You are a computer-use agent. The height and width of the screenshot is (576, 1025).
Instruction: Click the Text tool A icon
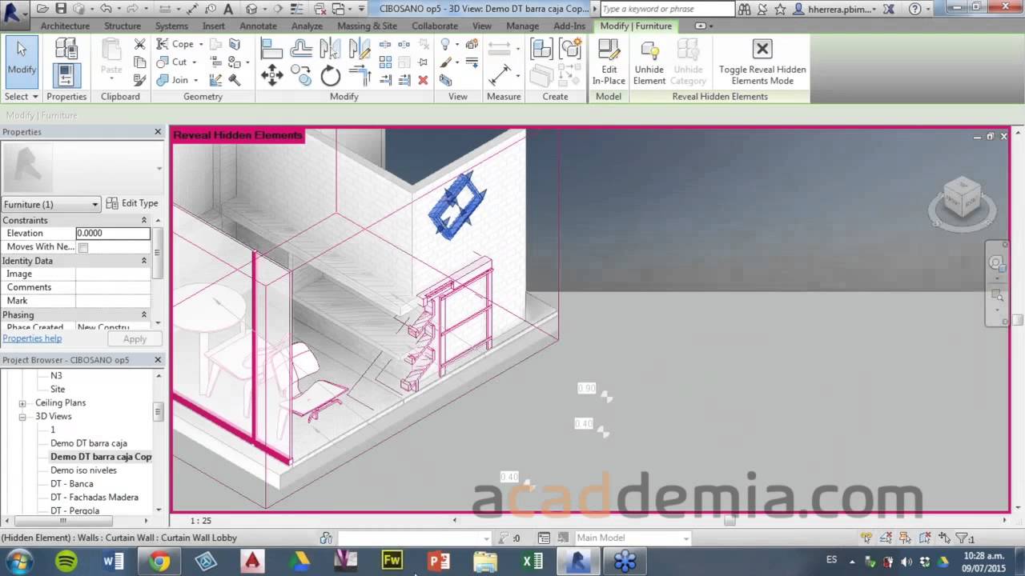coord(228,9)
